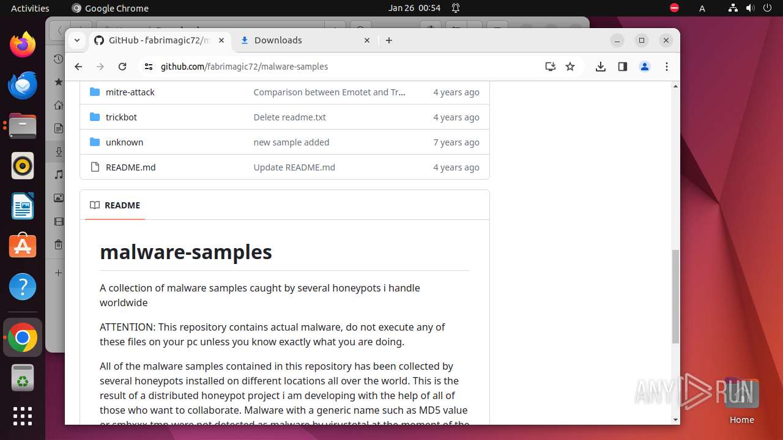
Task: Open the clock and calendar at Jan 26 00:54
Action: pyautogui.click(x=414, y=8)
